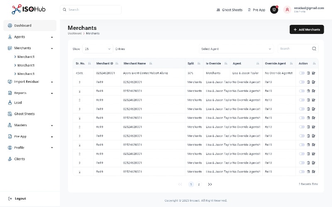This screenshot has height=207, width=332.
Task: Open the Select Agent dropdown
Action: (236, 49)
